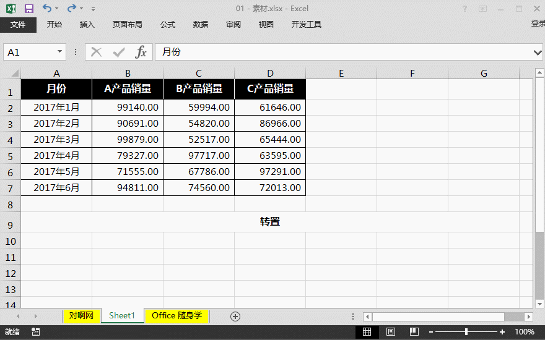The height and width of the screenshot is (340, 545).
Task: Click the Insert Function fx icon
Action: pyautogui.click(x=141, y=53)
